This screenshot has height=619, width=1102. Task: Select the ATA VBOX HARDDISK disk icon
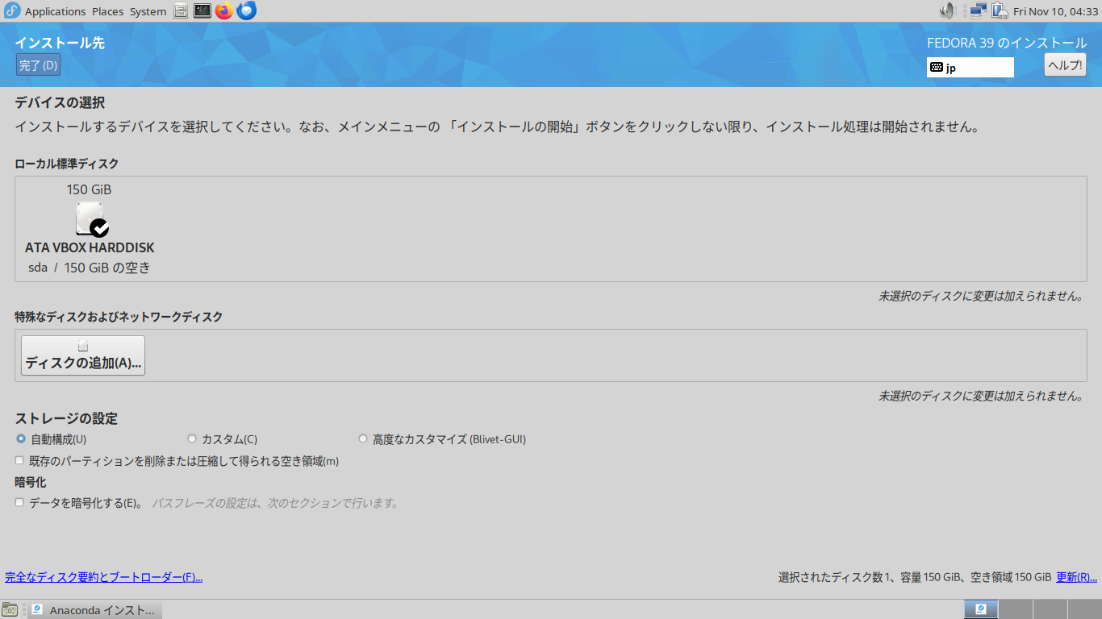(x=91, y=219)
